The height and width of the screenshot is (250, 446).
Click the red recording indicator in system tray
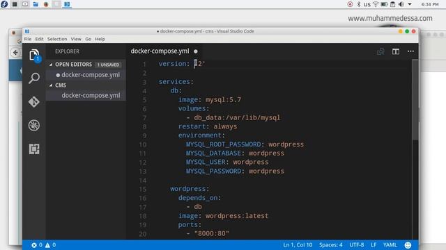tap(350, 4)
